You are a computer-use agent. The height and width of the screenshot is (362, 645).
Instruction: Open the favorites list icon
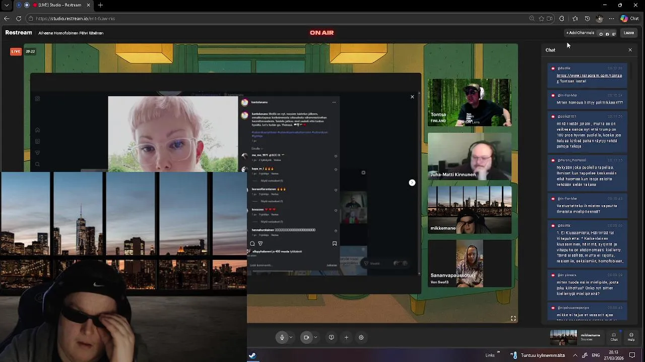click(575, 19)
